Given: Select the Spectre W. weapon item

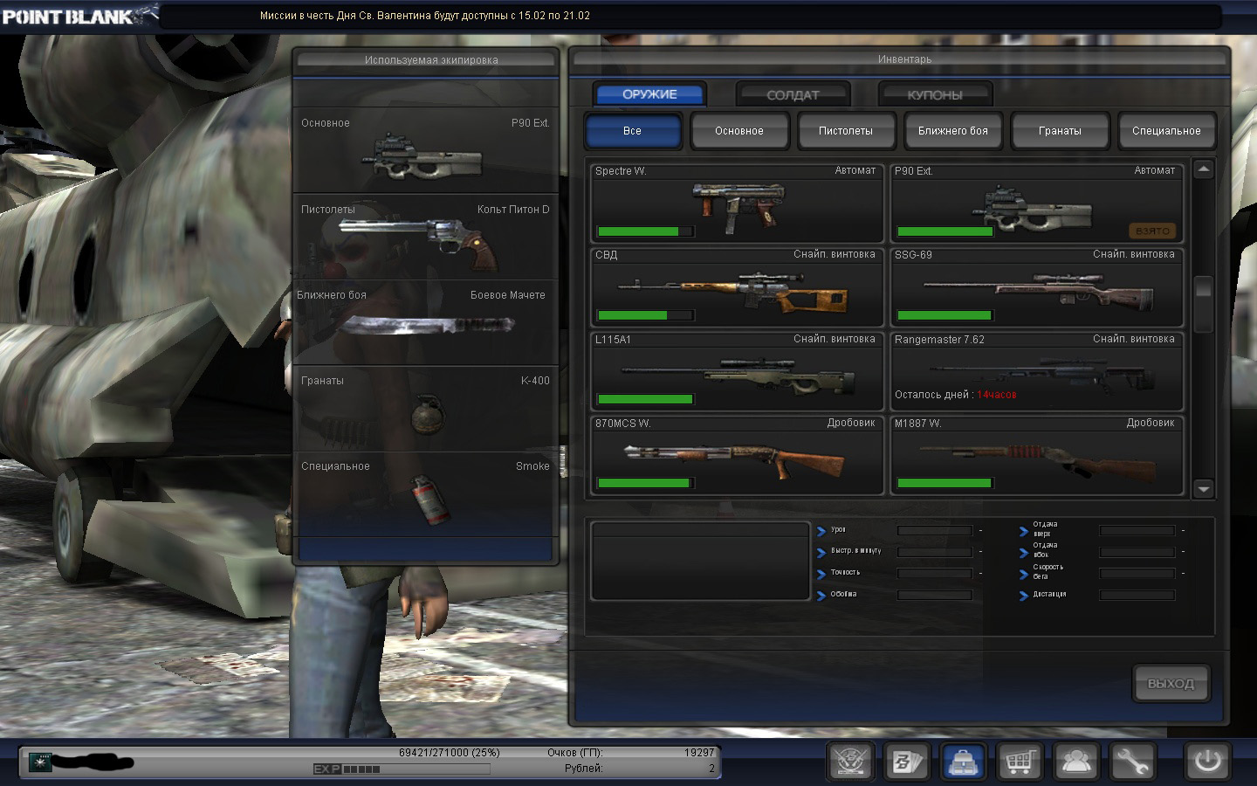Looking at the screenshot, I should [x=737, y=203].
